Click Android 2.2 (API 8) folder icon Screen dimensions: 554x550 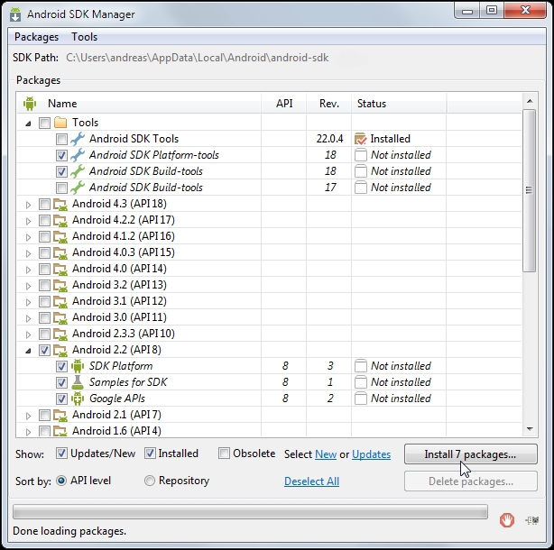coord(60,351)
